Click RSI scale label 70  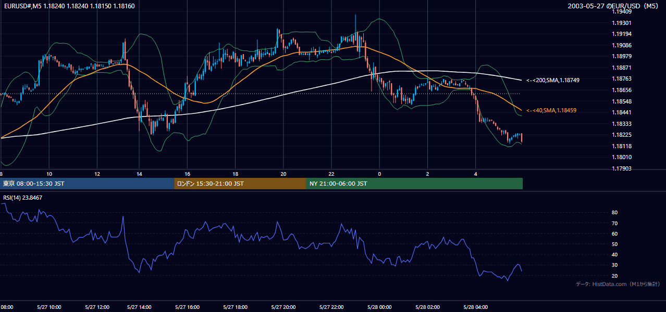[x=615, y=223]
